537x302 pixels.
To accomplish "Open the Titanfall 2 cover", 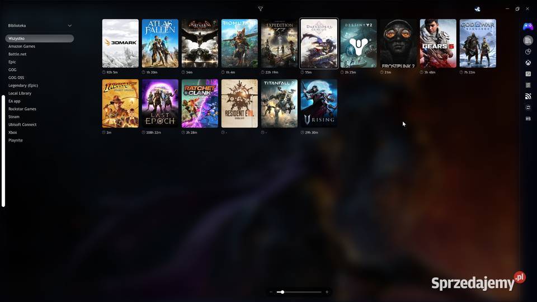I will coord(279,103).
